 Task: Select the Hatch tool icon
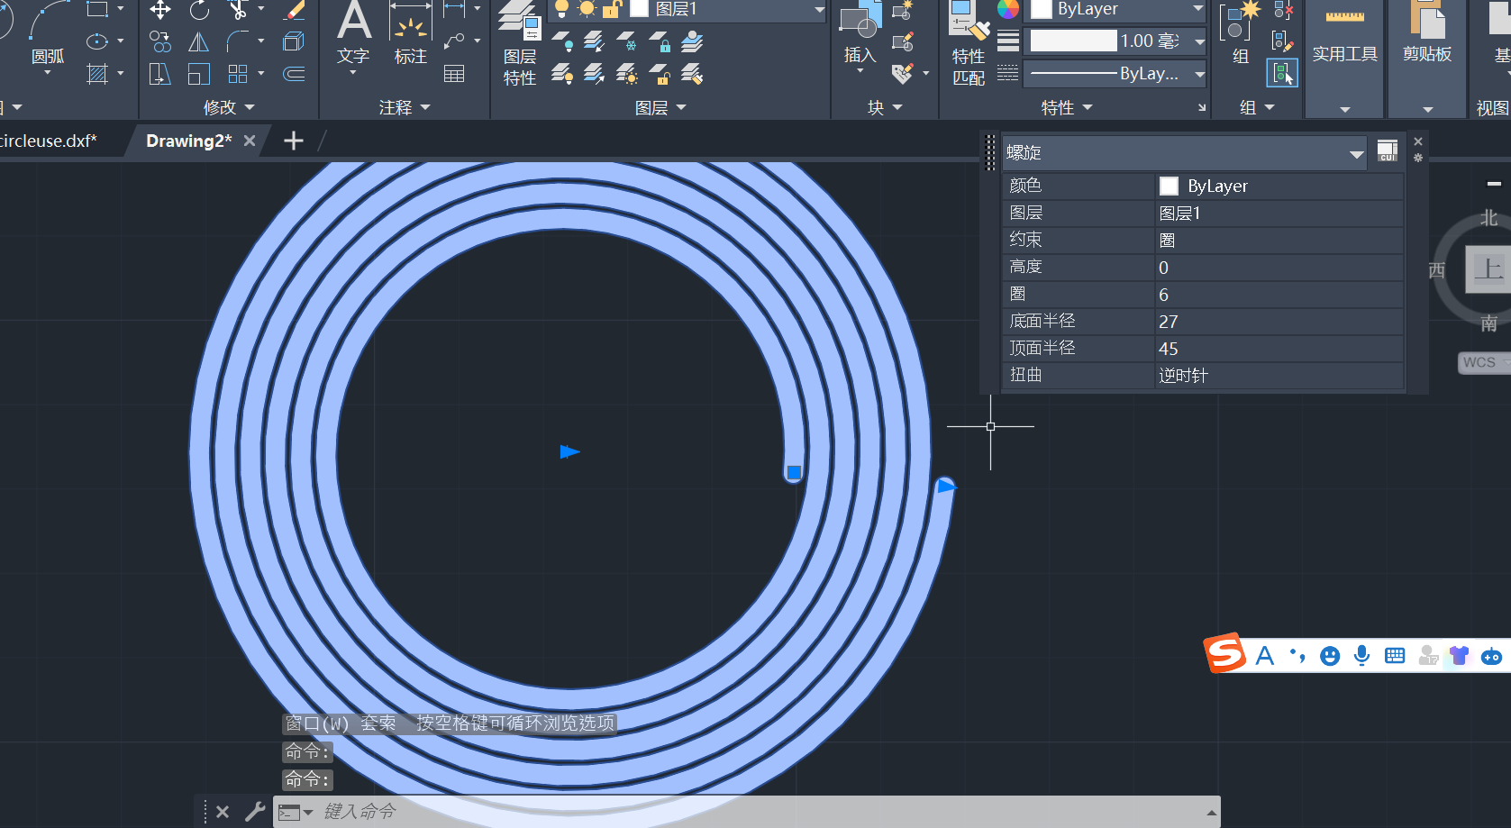[97, 74]
